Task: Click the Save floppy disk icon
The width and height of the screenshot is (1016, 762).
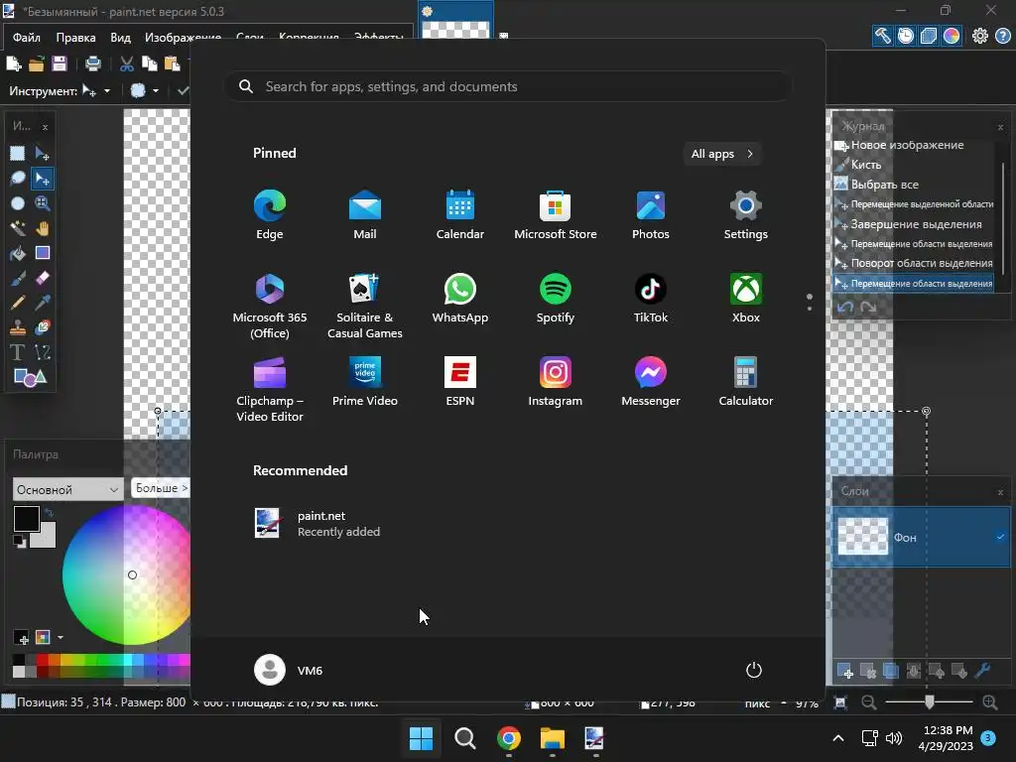Action: 59,63
